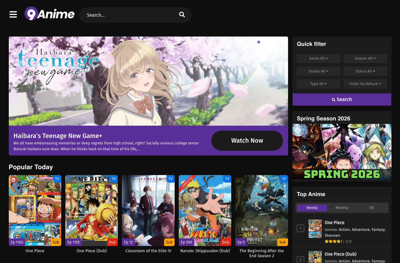The width and height of the screenshot is (400, 263).
Task: Open the Genre All dropdown
Action: [319, 58]
